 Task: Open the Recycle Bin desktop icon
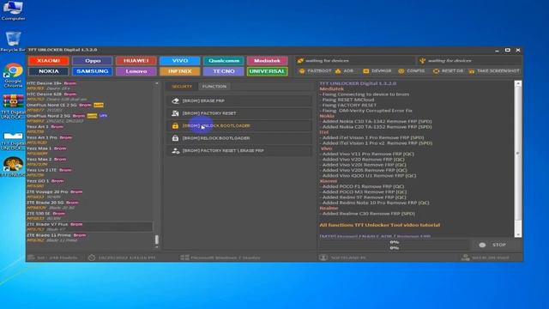click(13, 42)
